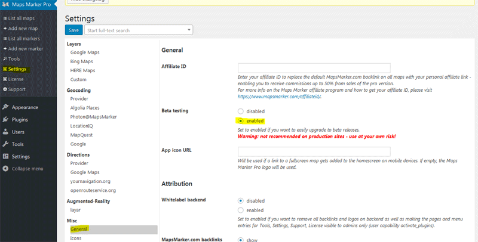
Task: Open Google Maps under Directions
Action: tap(85, 172)
